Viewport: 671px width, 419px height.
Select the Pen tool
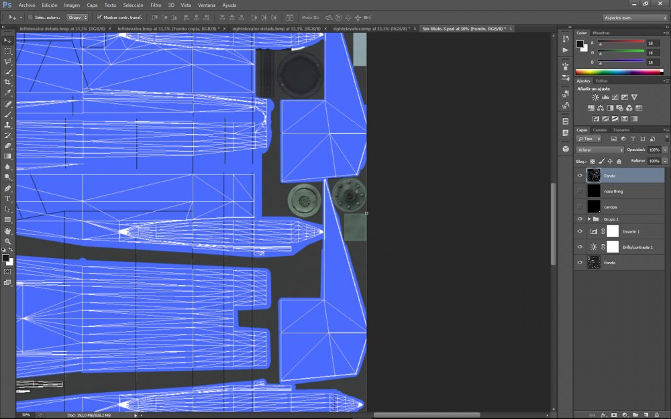(x=7, y=188)
